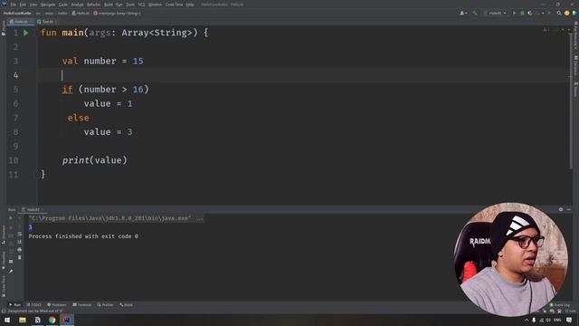
Task: Run the program with the toolbar play icon
Action: 514,13
